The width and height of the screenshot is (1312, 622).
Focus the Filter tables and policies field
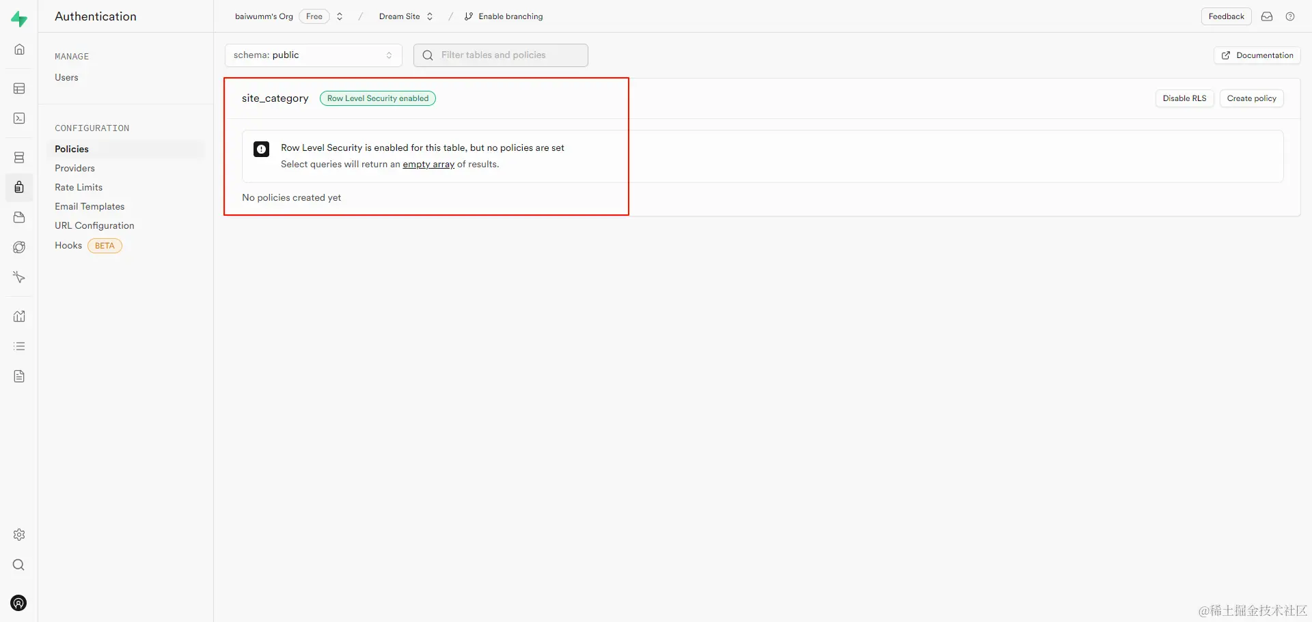tap(501, 55)
